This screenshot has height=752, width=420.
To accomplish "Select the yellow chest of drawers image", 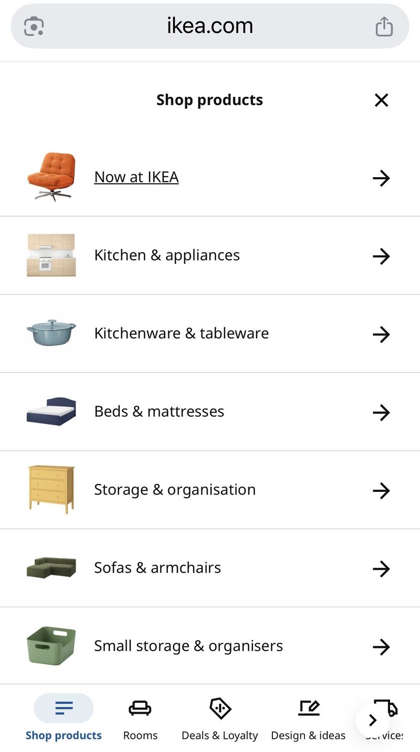I will click(51, 489).
